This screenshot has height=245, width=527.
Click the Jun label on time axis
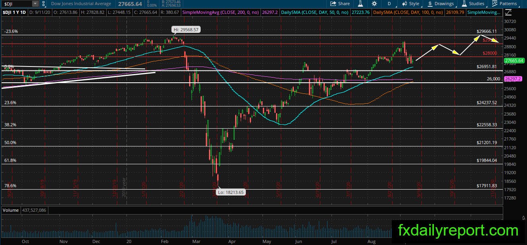[x=299, y=241]
